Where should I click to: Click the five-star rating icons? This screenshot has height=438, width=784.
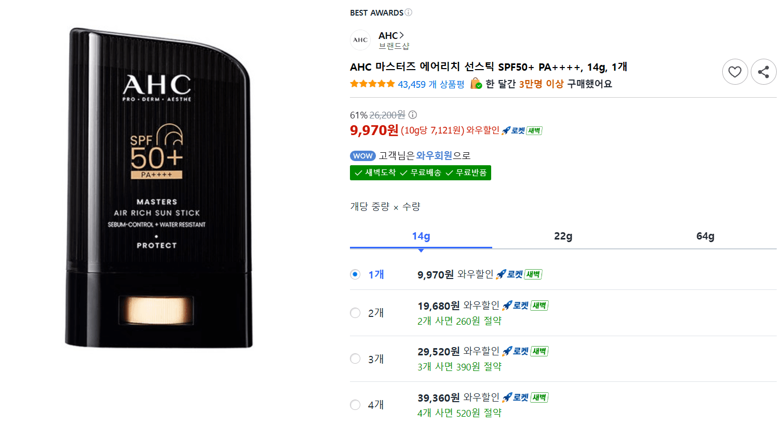click(372, 84)
